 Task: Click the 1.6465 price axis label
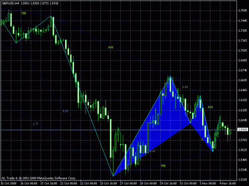point(243,90)
